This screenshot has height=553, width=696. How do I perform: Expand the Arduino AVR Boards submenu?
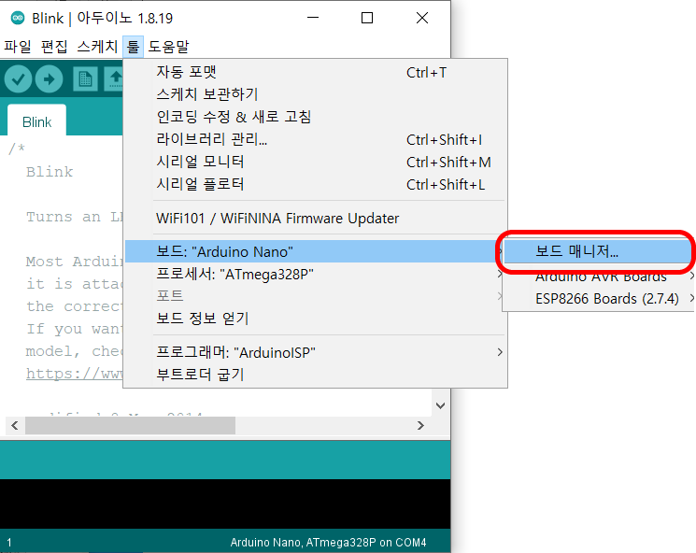point(599,276)
